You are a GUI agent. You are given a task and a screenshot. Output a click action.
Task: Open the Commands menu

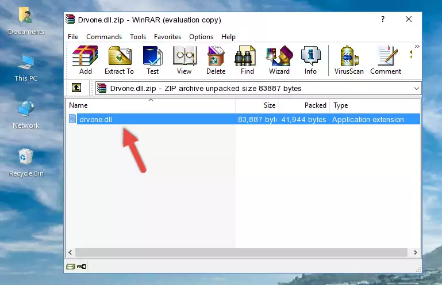coord(104,37)
